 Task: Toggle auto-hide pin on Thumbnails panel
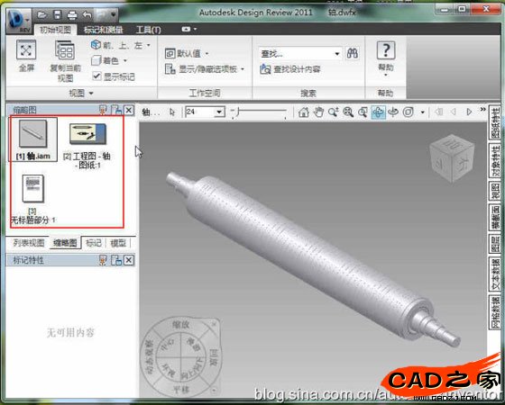(103, 110)
